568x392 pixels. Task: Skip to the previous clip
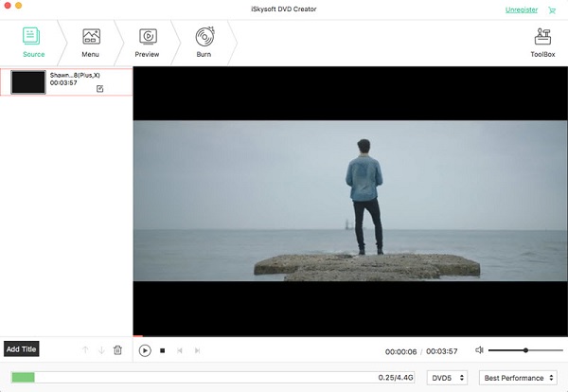[x=180, y=350]
